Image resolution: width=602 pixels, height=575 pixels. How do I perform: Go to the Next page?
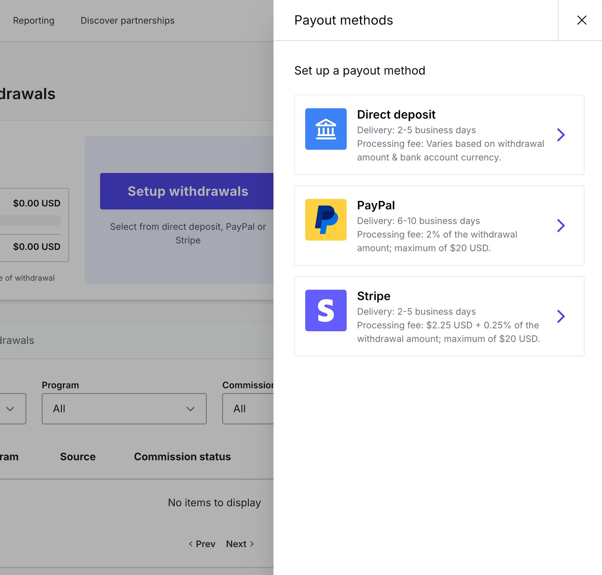pos(240,544)
